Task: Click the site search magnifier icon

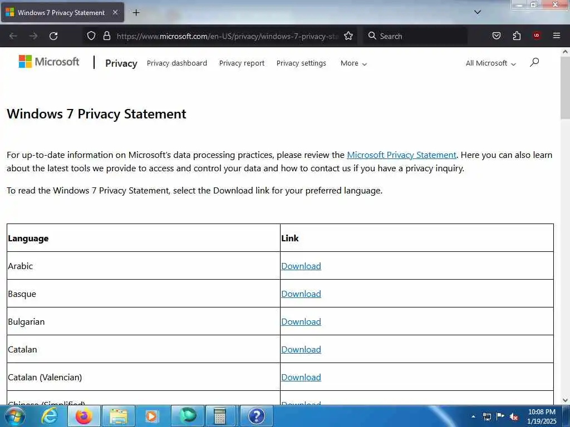Action: coord(534,62)
